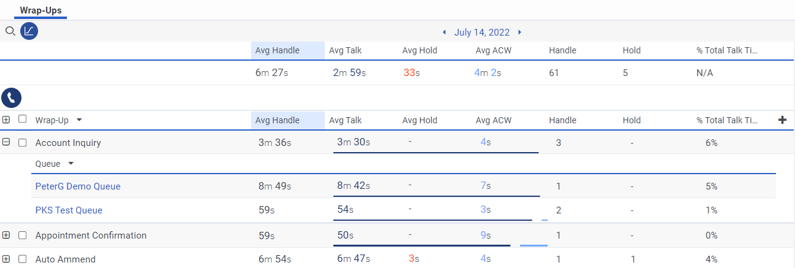Open the Wrap-Up column dropdown arrow

(79, 120)
